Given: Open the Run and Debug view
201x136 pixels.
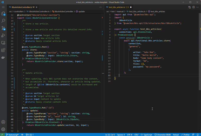Looking at the screenshot, I should pyautogui.click(x=3, y=35).
